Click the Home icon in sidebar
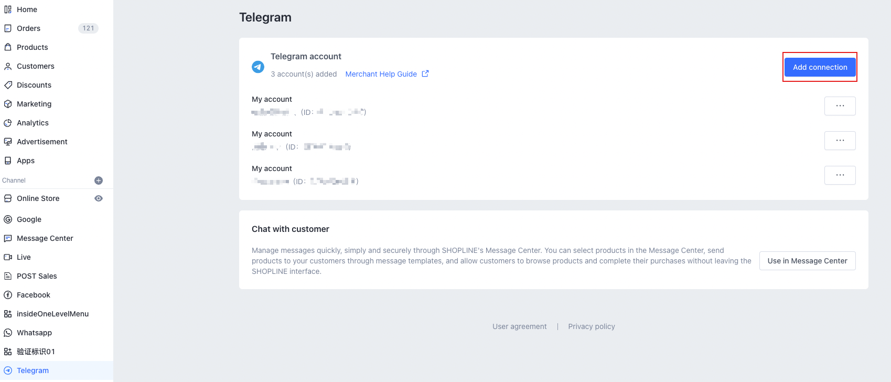The height and width of the screenshot is (382, 891). 8,9
